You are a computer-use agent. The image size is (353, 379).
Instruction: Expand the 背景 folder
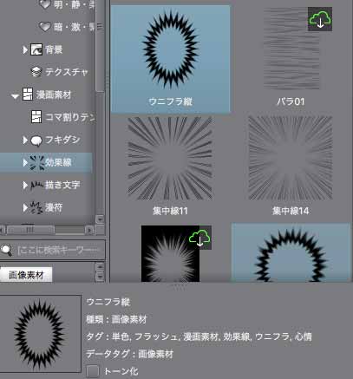click(x=25, y=49)
